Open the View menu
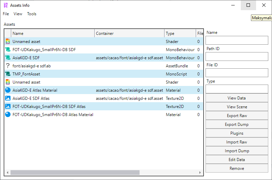 pos(18,14)
